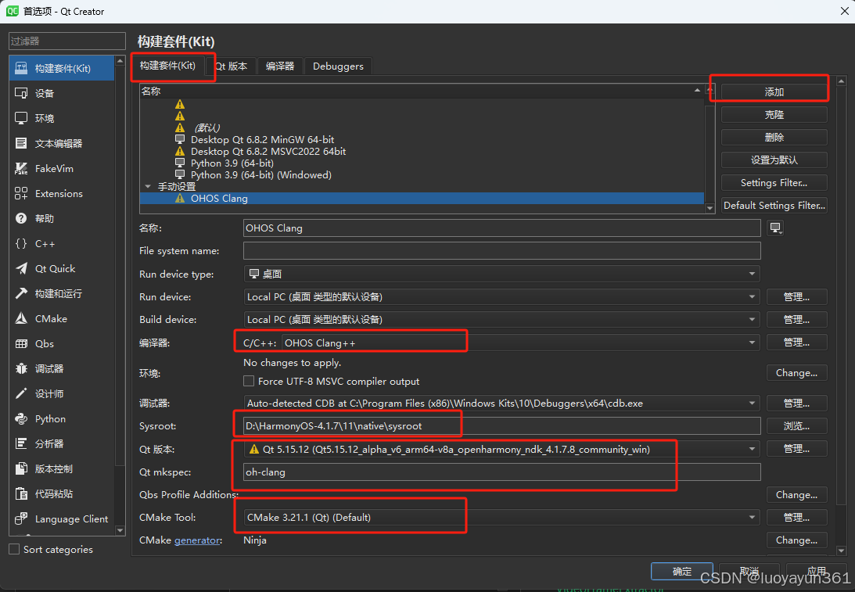Screen dimensions: 855x592
Task: Click the 删除 button
Action: click(x=774, y=138)
